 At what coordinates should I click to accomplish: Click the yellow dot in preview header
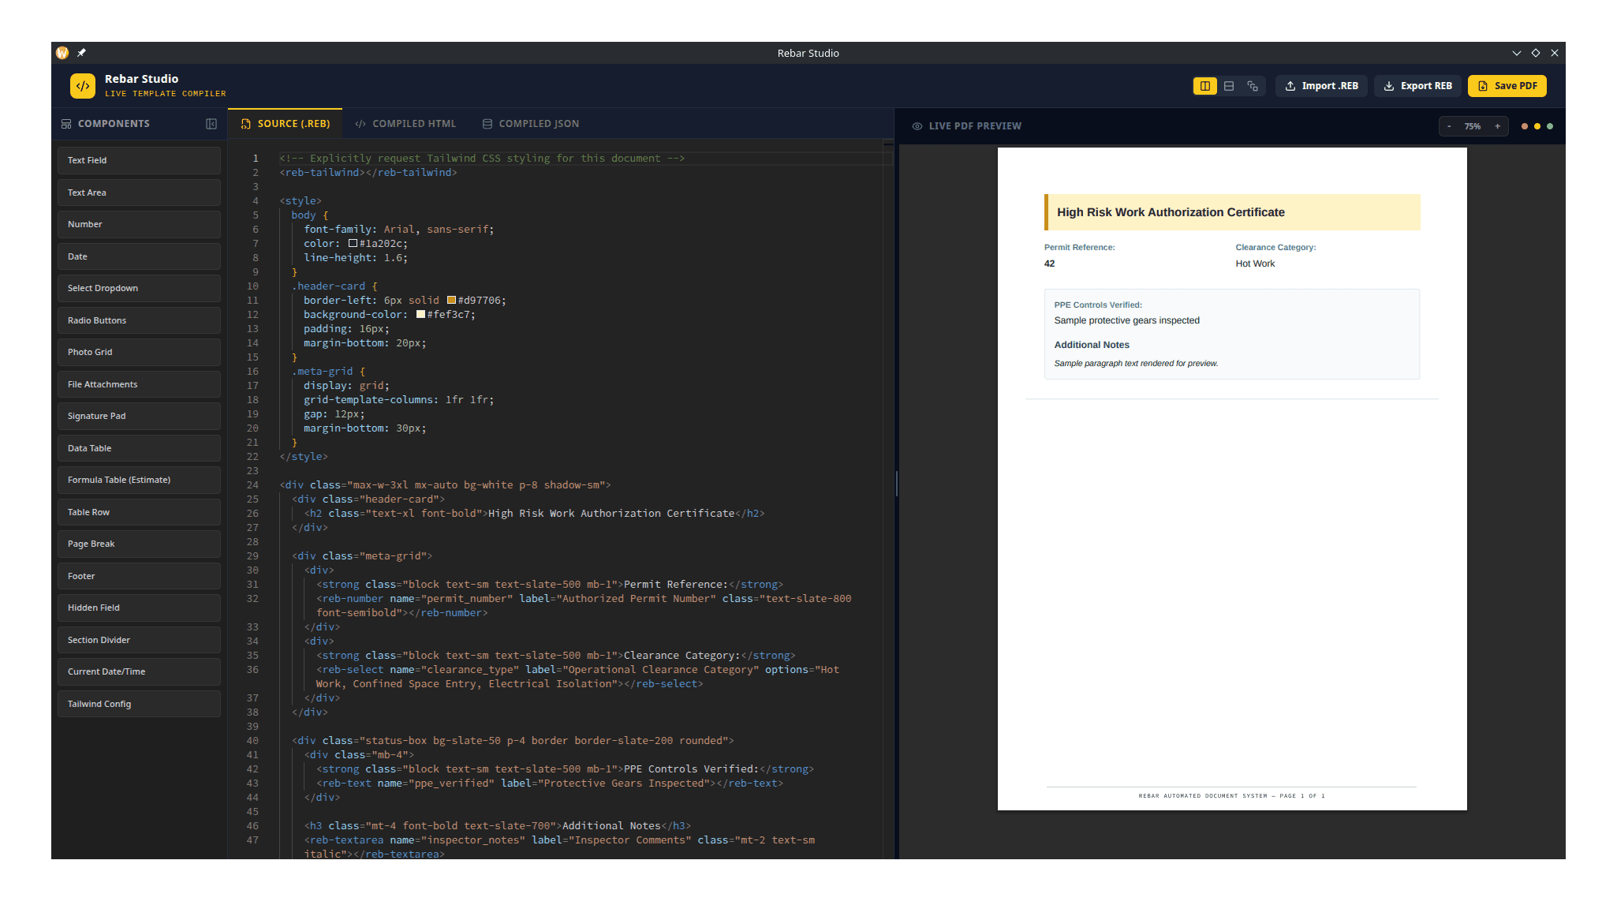pos(1537,126)
